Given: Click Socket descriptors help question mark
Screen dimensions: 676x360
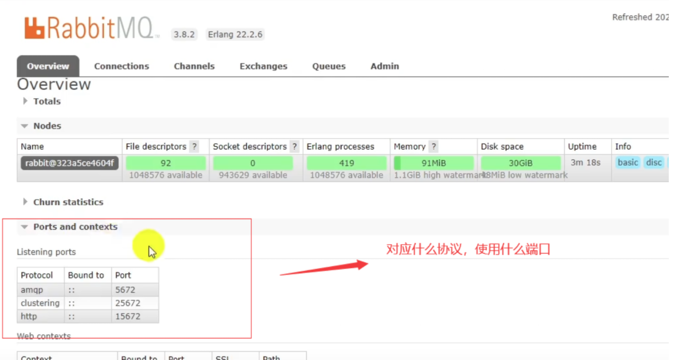Looking at the screenshot, I should click(x=295, y=146).
